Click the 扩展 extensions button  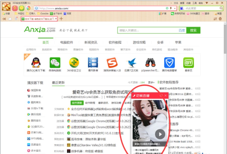(163, 14)
